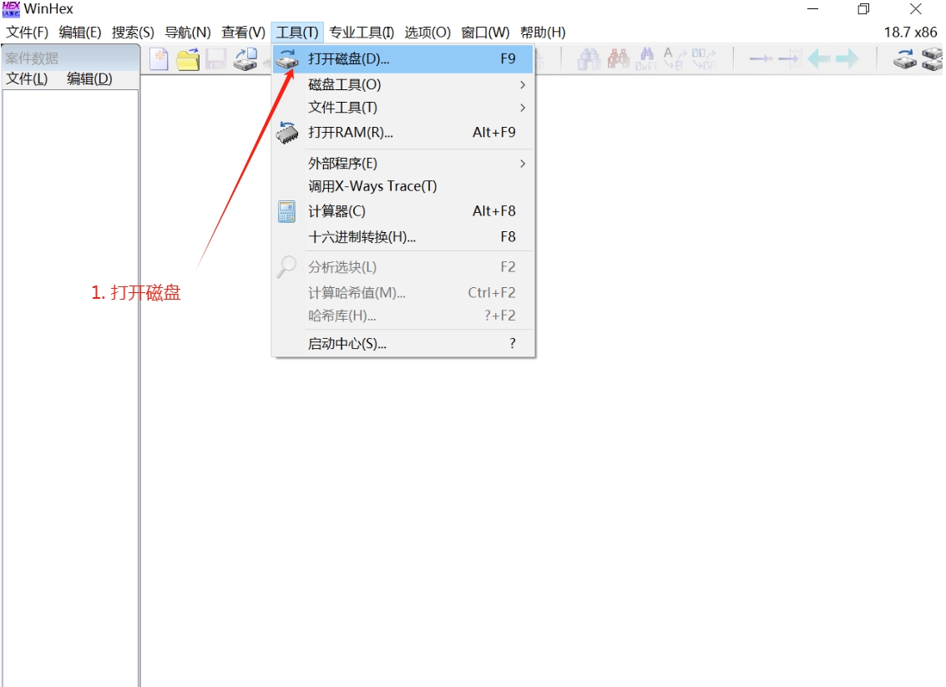Open the 选项(O) menu in the menu bar
This screenshot has width=946, height=687.
coord(427,33)
